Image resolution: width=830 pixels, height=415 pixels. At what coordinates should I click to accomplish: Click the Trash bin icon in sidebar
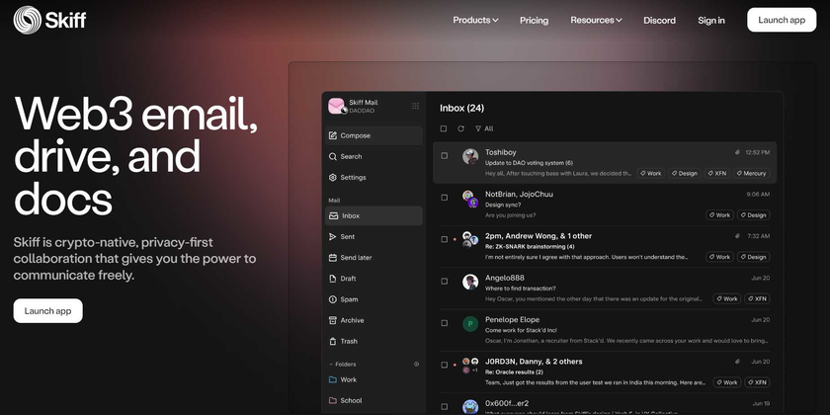point(333,341)
